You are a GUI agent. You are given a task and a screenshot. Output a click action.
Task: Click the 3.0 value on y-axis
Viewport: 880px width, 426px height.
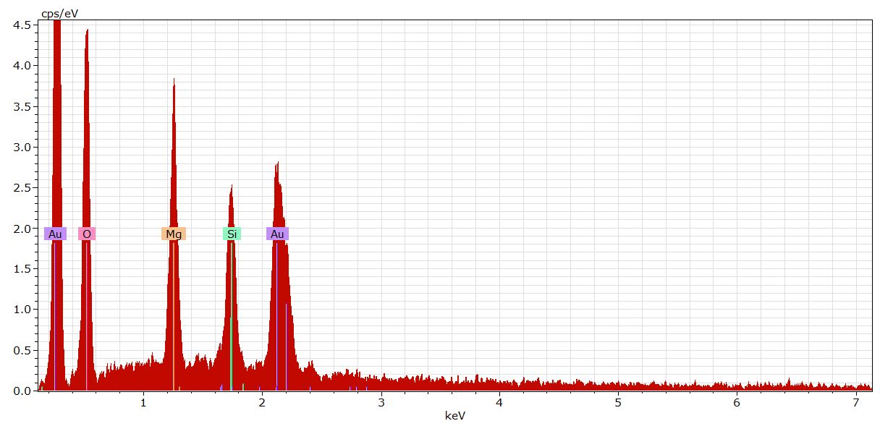(x=22, y=147)
